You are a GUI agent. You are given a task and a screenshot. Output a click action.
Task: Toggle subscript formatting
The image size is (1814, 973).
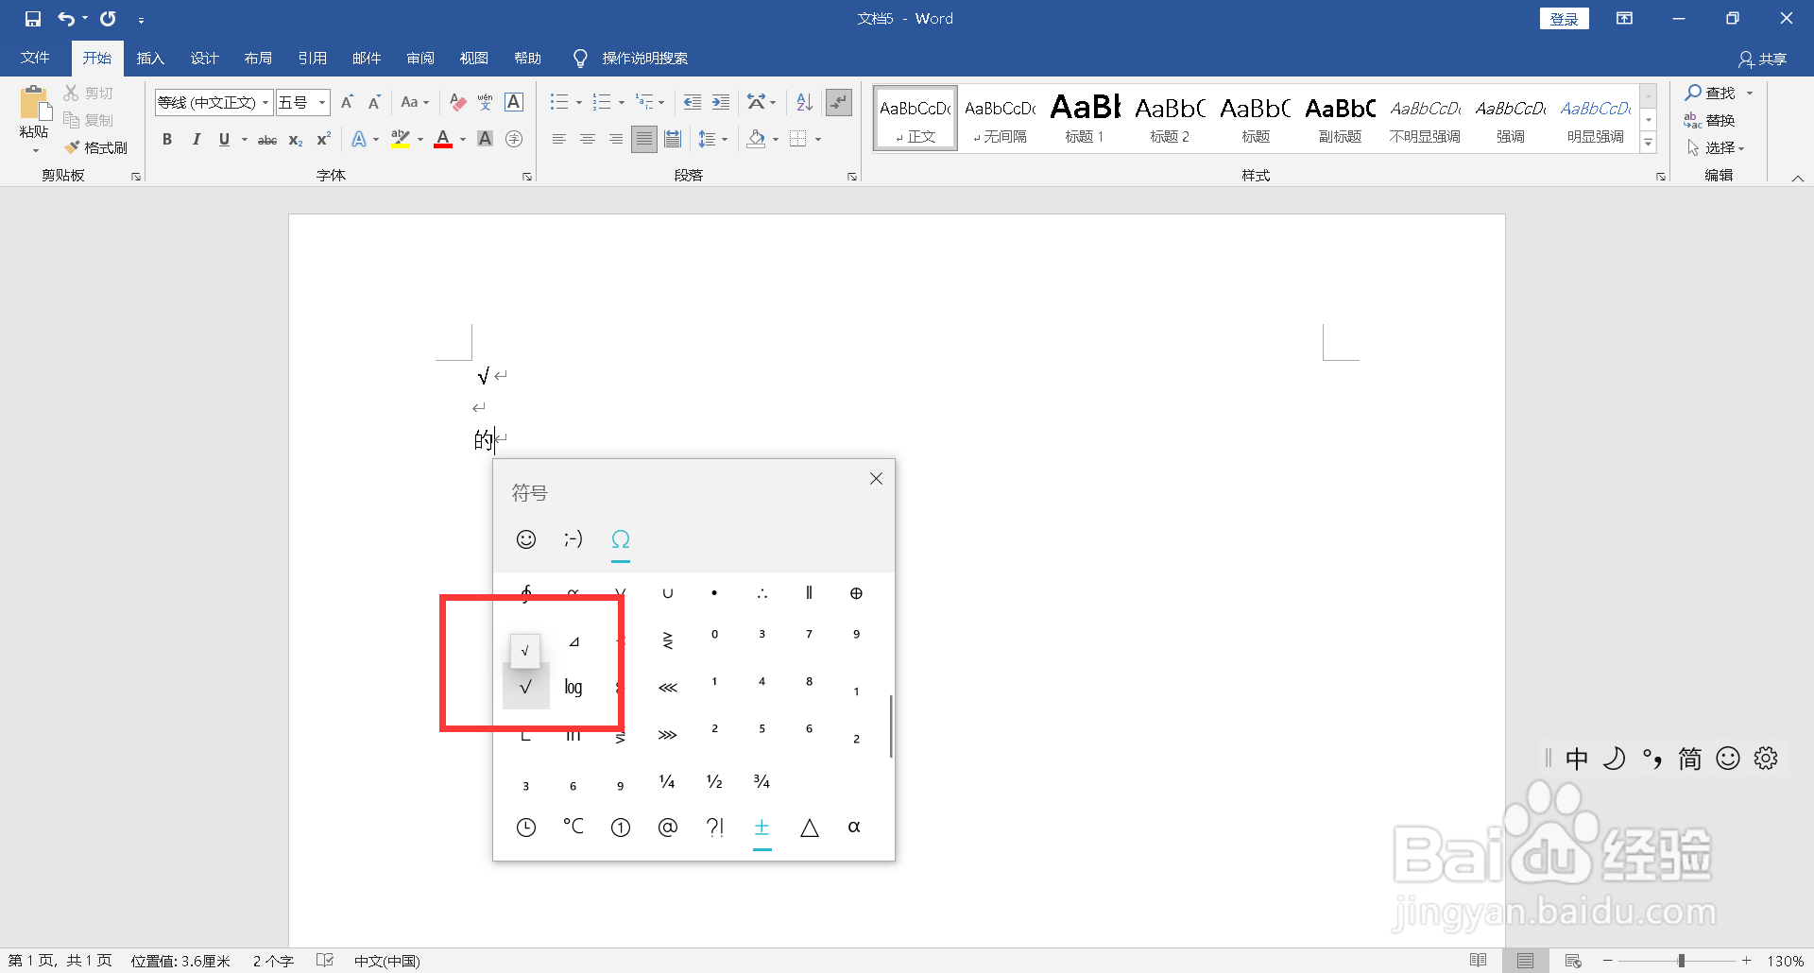click(296, 140)
